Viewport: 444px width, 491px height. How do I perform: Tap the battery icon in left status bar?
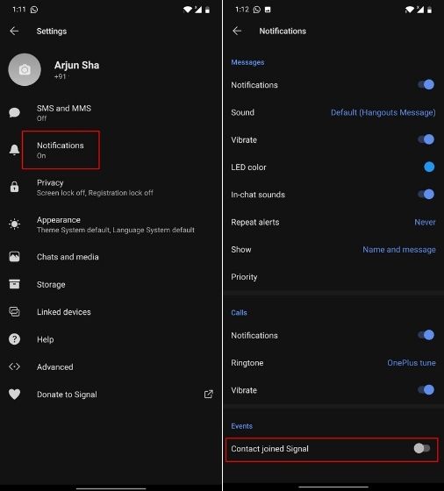207,10
